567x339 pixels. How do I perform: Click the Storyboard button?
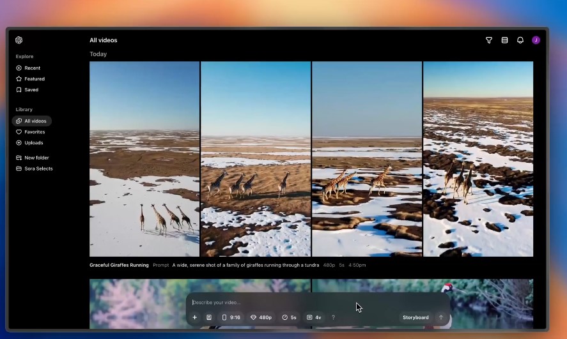(x=416, y=317)
